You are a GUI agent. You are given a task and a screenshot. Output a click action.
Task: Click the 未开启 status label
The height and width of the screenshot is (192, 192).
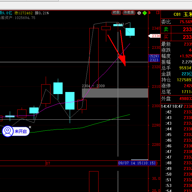click(20, 132)
